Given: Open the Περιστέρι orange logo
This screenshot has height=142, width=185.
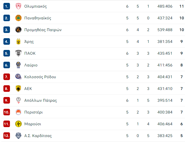Looking at the screenshot, I should [18, 112].
